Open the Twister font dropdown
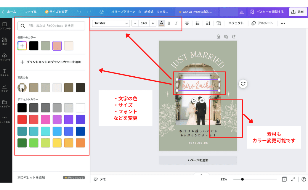This screenshot has height=190, width=308. point(111,23)
